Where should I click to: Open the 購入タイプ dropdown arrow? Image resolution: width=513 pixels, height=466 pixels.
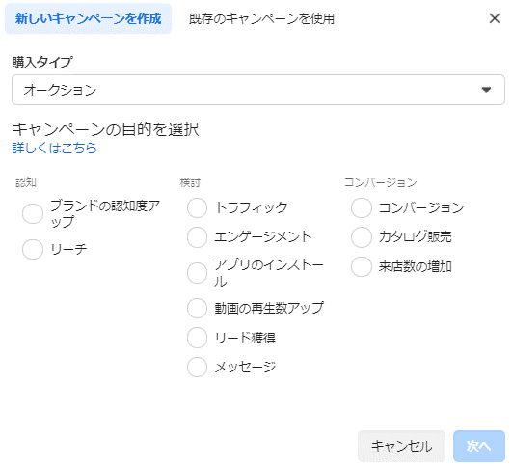486,90
